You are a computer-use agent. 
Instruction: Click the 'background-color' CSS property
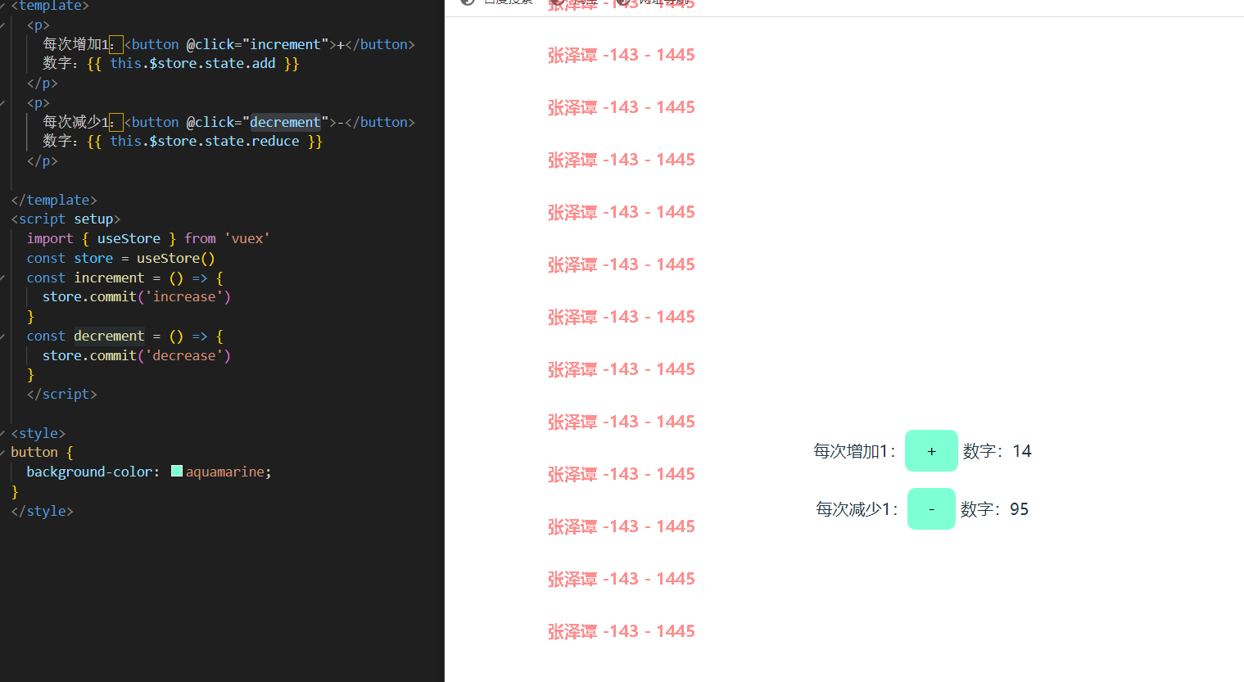click(89, 472)
